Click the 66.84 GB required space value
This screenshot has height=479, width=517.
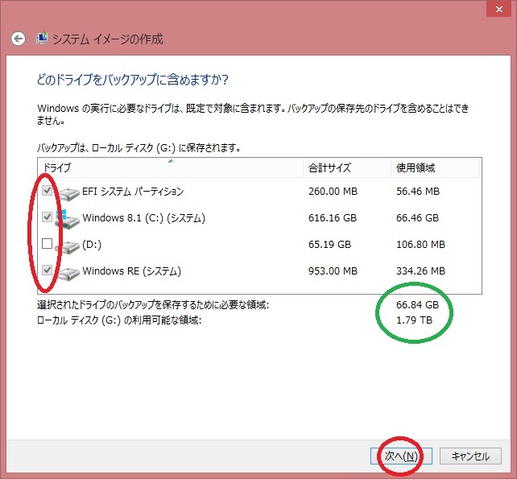(417, 305)
